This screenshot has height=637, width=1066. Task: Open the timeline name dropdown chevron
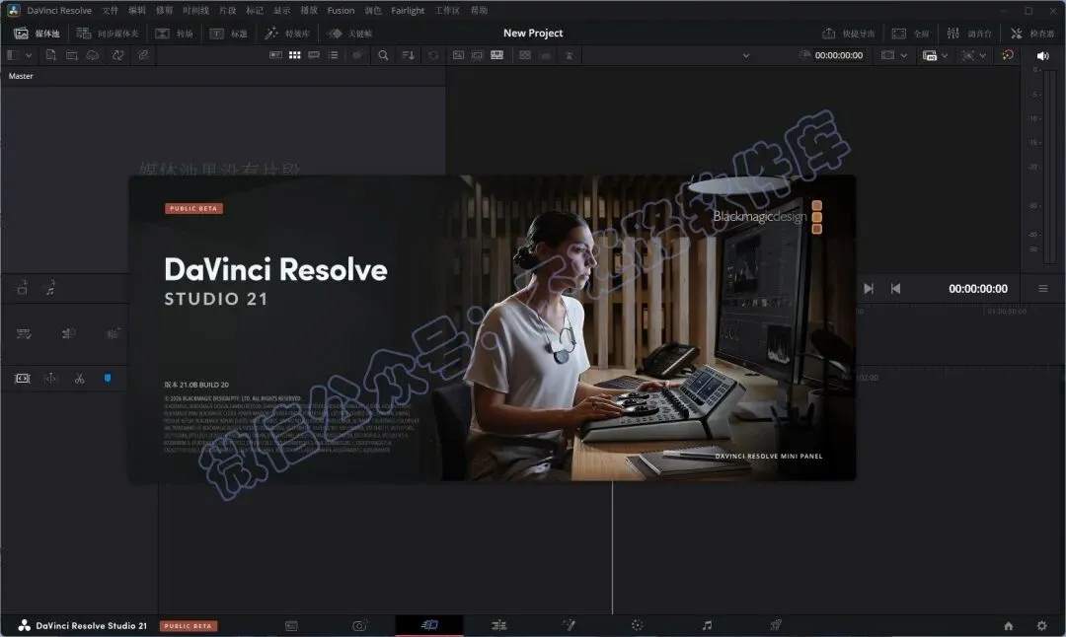point(746,55)
